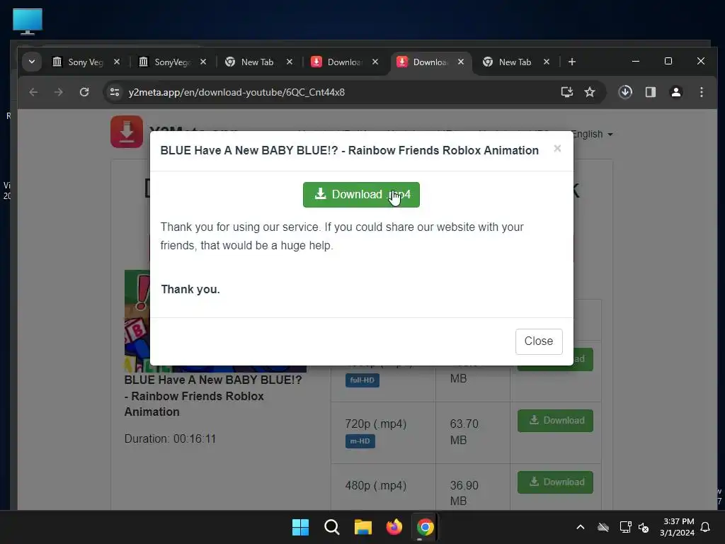The width and height of the screenshot is (725, 544).
Task: Click the 63.70 MB file size
Action: [x=464, y=431]
